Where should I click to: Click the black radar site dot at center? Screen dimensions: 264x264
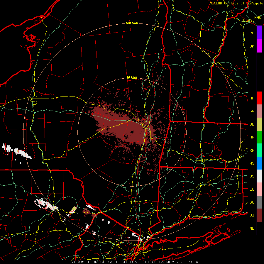(132, 132)
